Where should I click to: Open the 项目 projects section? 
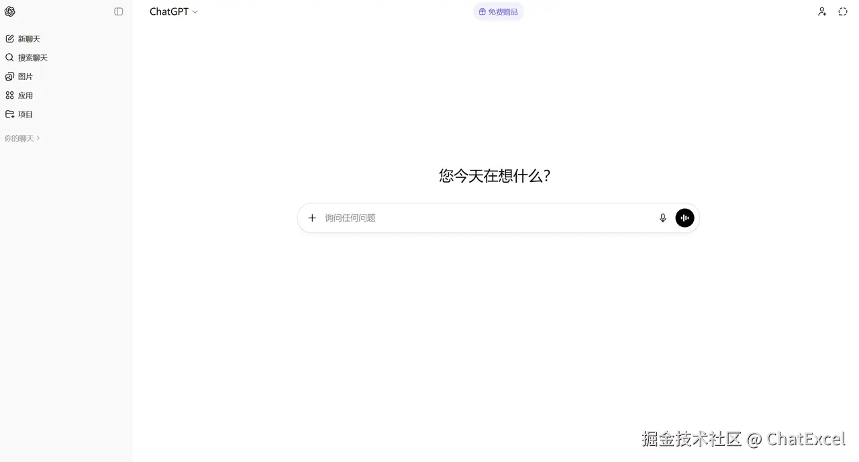point(19,114)
